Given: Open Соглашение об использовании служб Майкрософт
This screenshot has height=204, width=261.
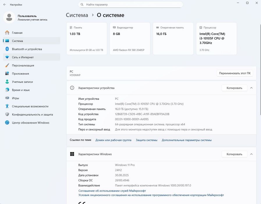Looking at the screenshot, I should 112,191.
